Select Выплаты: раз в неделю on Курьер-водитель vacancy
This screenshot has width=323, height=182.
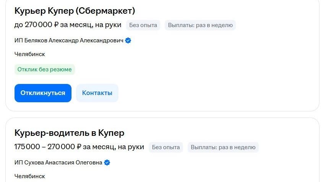coord(223,147)
